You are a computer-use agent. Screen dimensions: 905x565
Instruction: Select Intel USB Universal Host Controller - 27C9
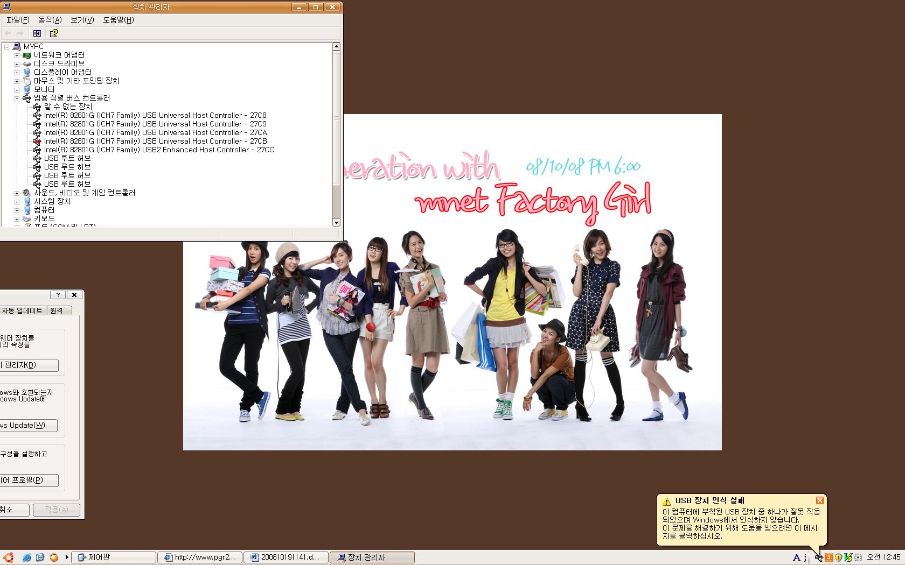coord(155,124)
